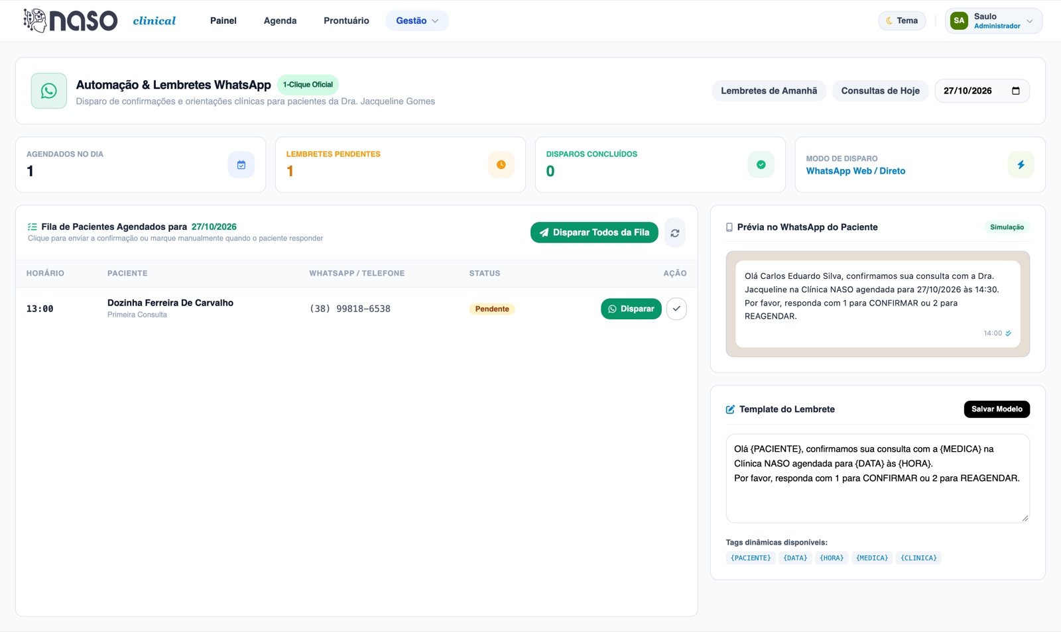Open the Saulo Administrador account menu
1061x632 pixels.
[x=993, y=21]
